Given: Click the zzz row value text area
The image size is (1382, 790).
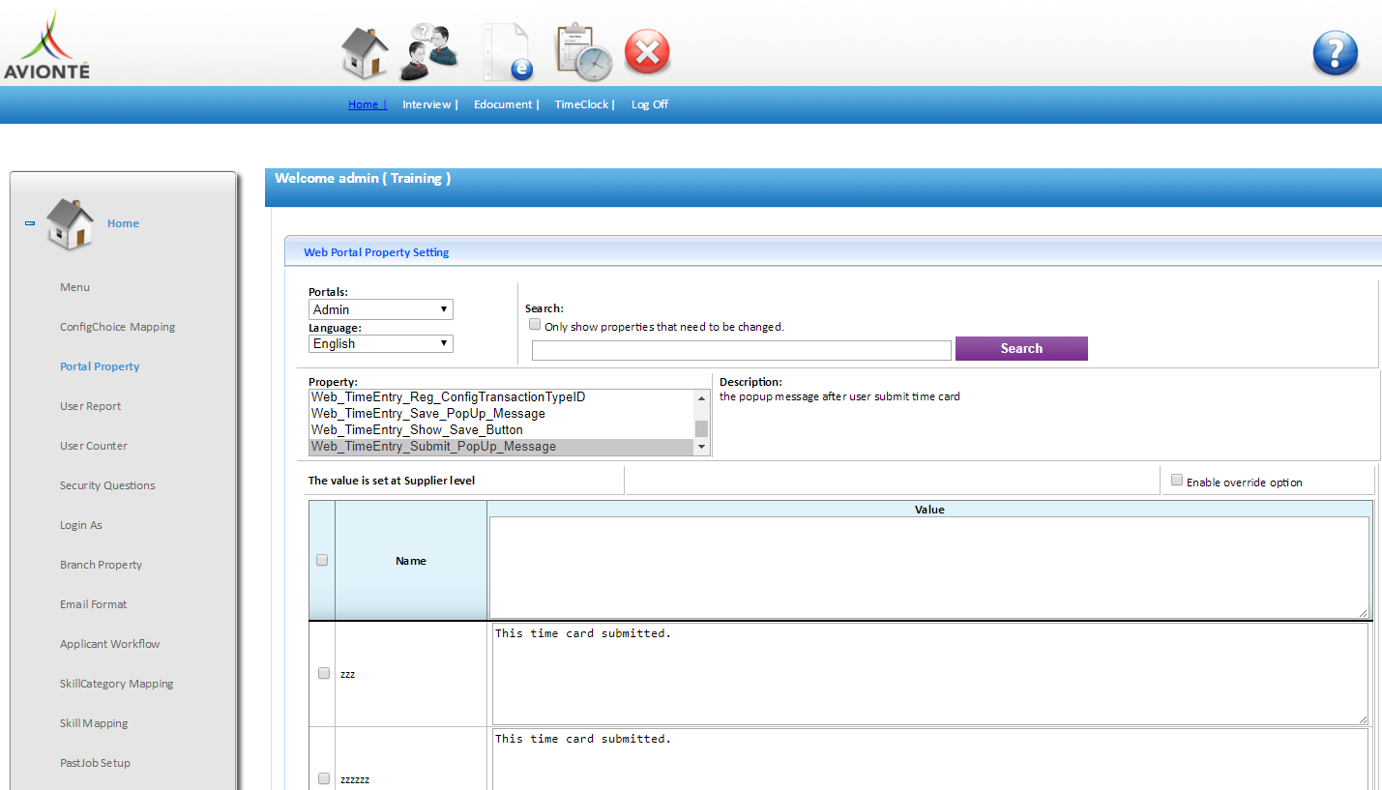Looking at the screenshot, I should coord(930,674).
